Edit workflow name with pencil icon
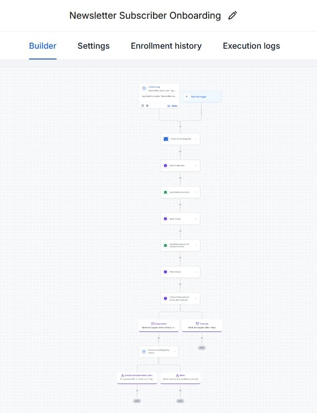The width and height of the screenshot is (317, 413). coord(233,15)
